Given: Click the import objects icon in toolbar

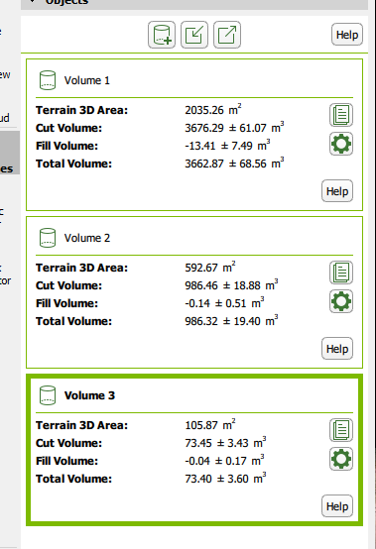Looking at the screenshot, I should coord(194,35).
